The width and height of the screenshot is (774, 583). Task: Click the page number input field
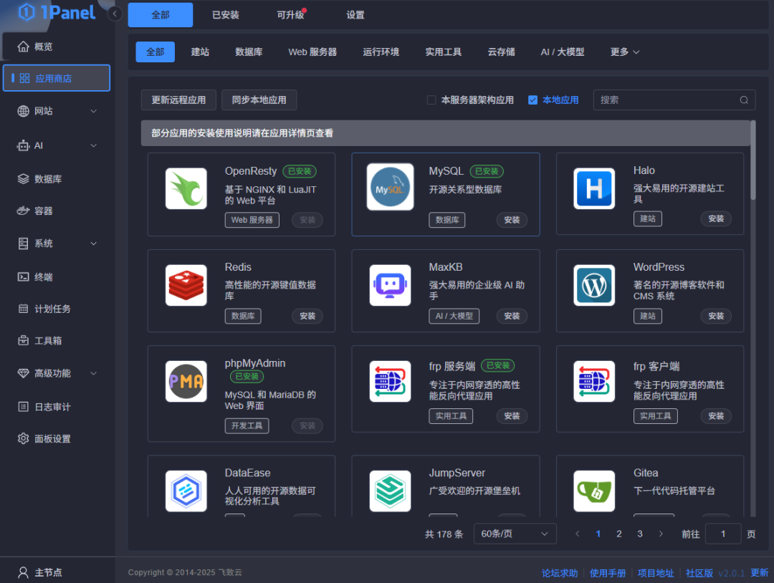pos(723,533)
